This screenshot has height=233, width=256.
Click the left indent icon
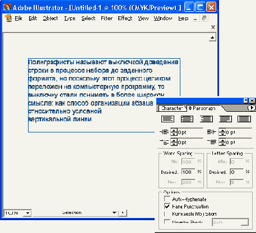click(164, 132)
